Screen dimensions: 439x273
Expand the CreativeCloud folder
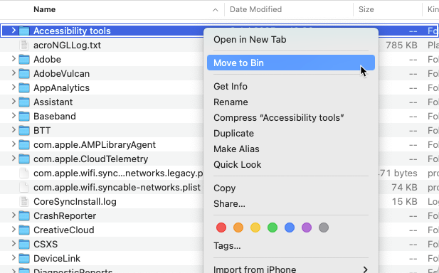click(14, 230)
